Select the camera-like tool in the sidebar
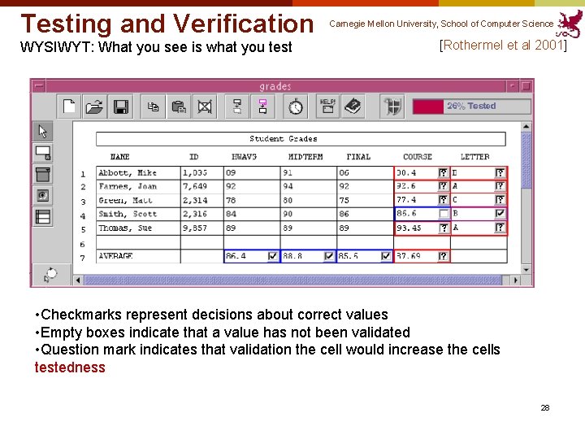The image size is (585, 439). (x=42, y=195)
